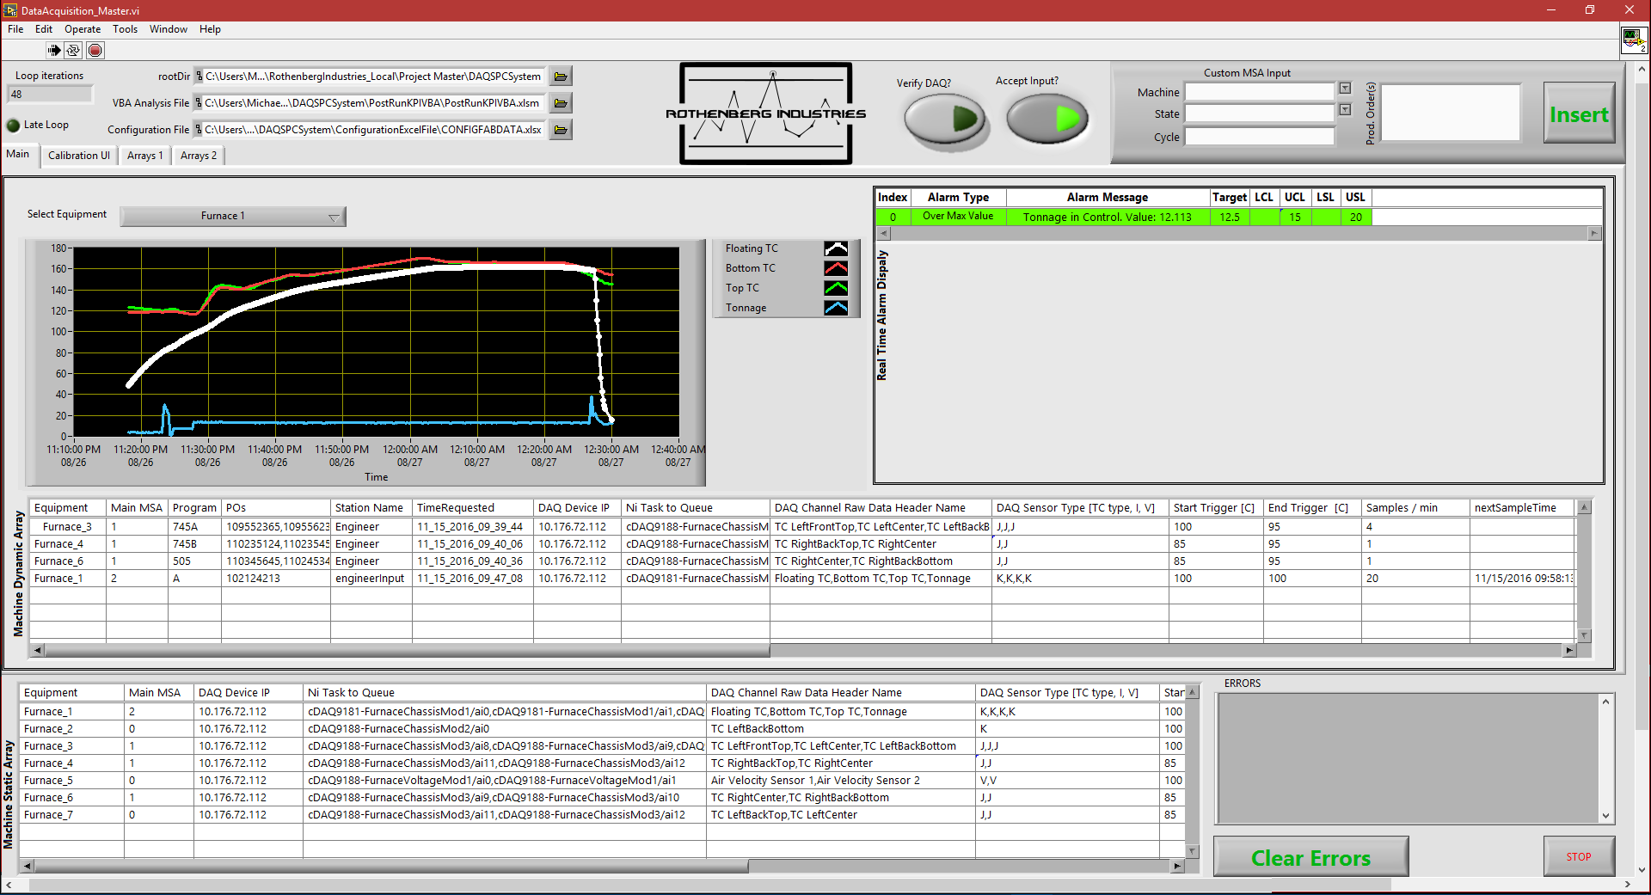This screenshot has height=895, width=1651.
Task: Click the red Abort Execution icon
Action: pyautogui.click(x=95, y=50)
